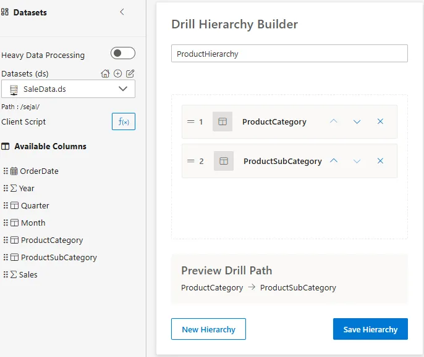
Task: Click the Available Columns section header
Action: tap(49, 146)
